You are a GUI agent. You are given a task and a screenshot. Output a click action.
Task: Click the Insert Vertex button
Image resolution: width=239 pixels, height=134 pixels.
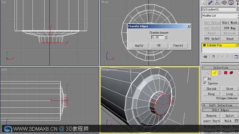coord(212,121)
